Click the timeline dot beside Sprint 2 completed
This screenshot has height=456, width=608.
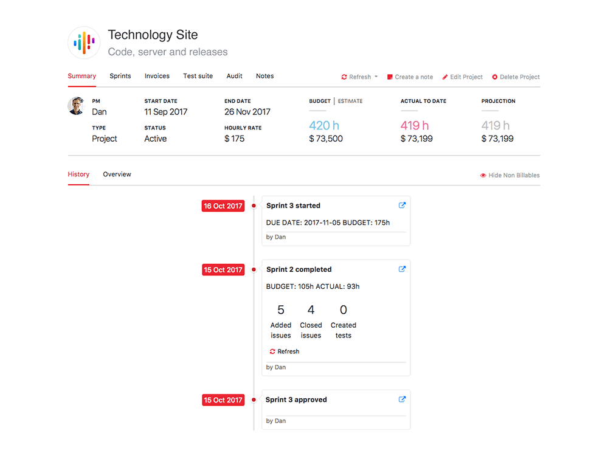254,269
